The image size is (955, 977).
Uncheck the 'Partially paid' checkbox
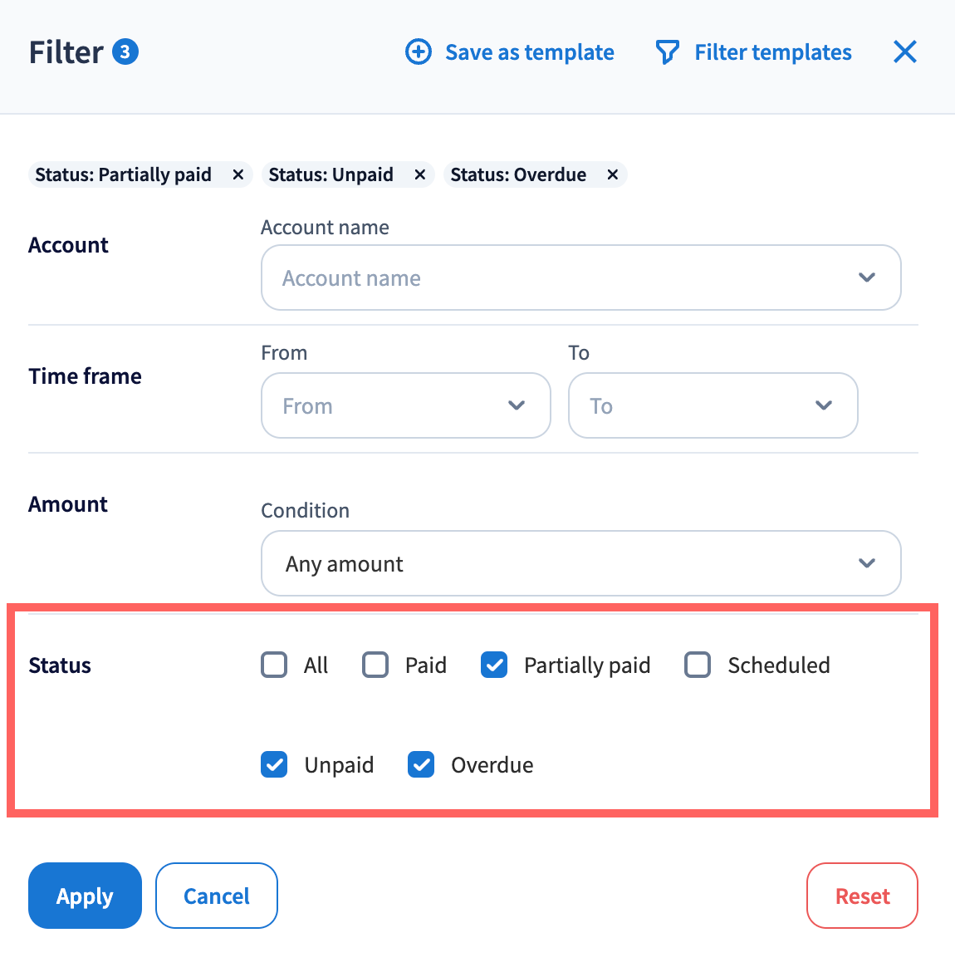coord(494,665)
